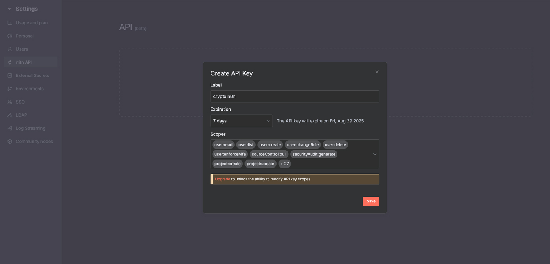Close the Create API Key dialog
Screen dimensions: 550x264
click(x=377, y=72)
